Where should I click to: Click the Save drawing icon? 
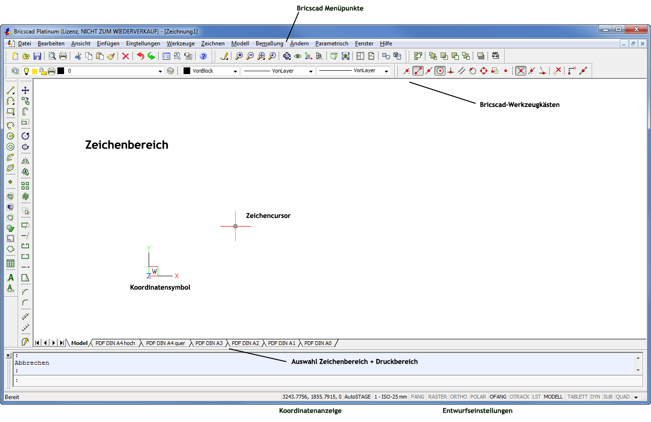tap(37, 56)
